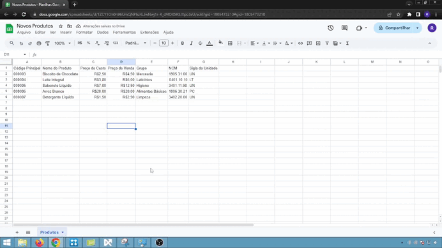The image size is (442, 248).
Task: Collapse the toolbar with chevron arrow
Action: (x=430, y=43)
